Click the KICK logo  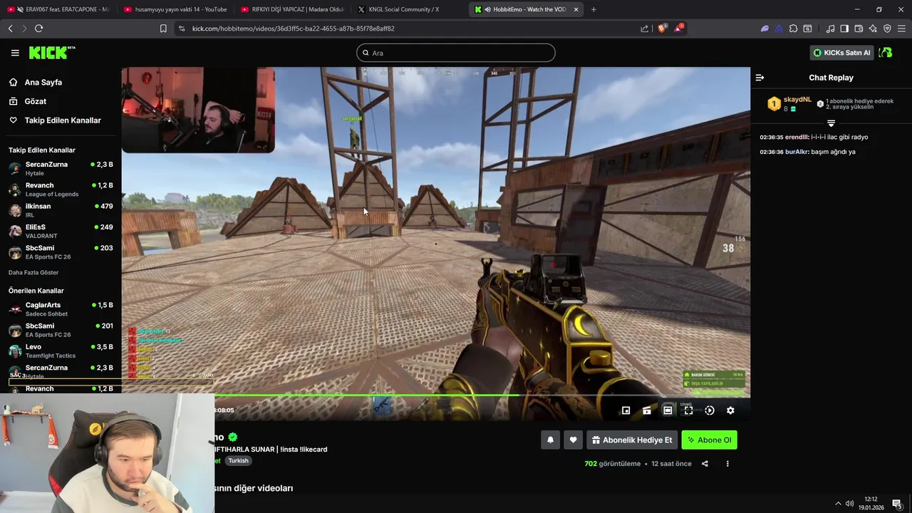click(x=51, y=53)
